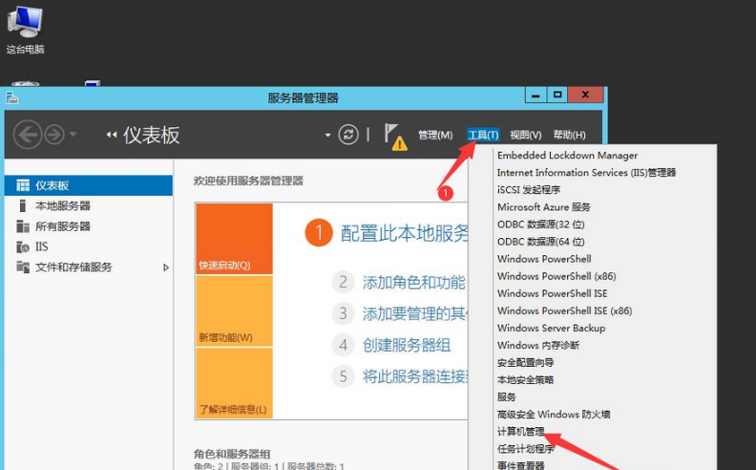Expand File and Storage Services arrow
Screen dimensions: 756x470
pos(166,267)
